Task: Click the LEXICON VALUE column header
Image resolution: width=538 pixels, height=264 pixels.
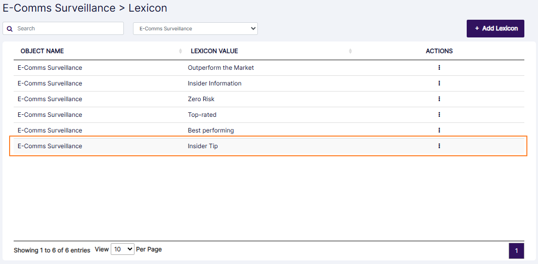Action: click(x=214, y=51)
